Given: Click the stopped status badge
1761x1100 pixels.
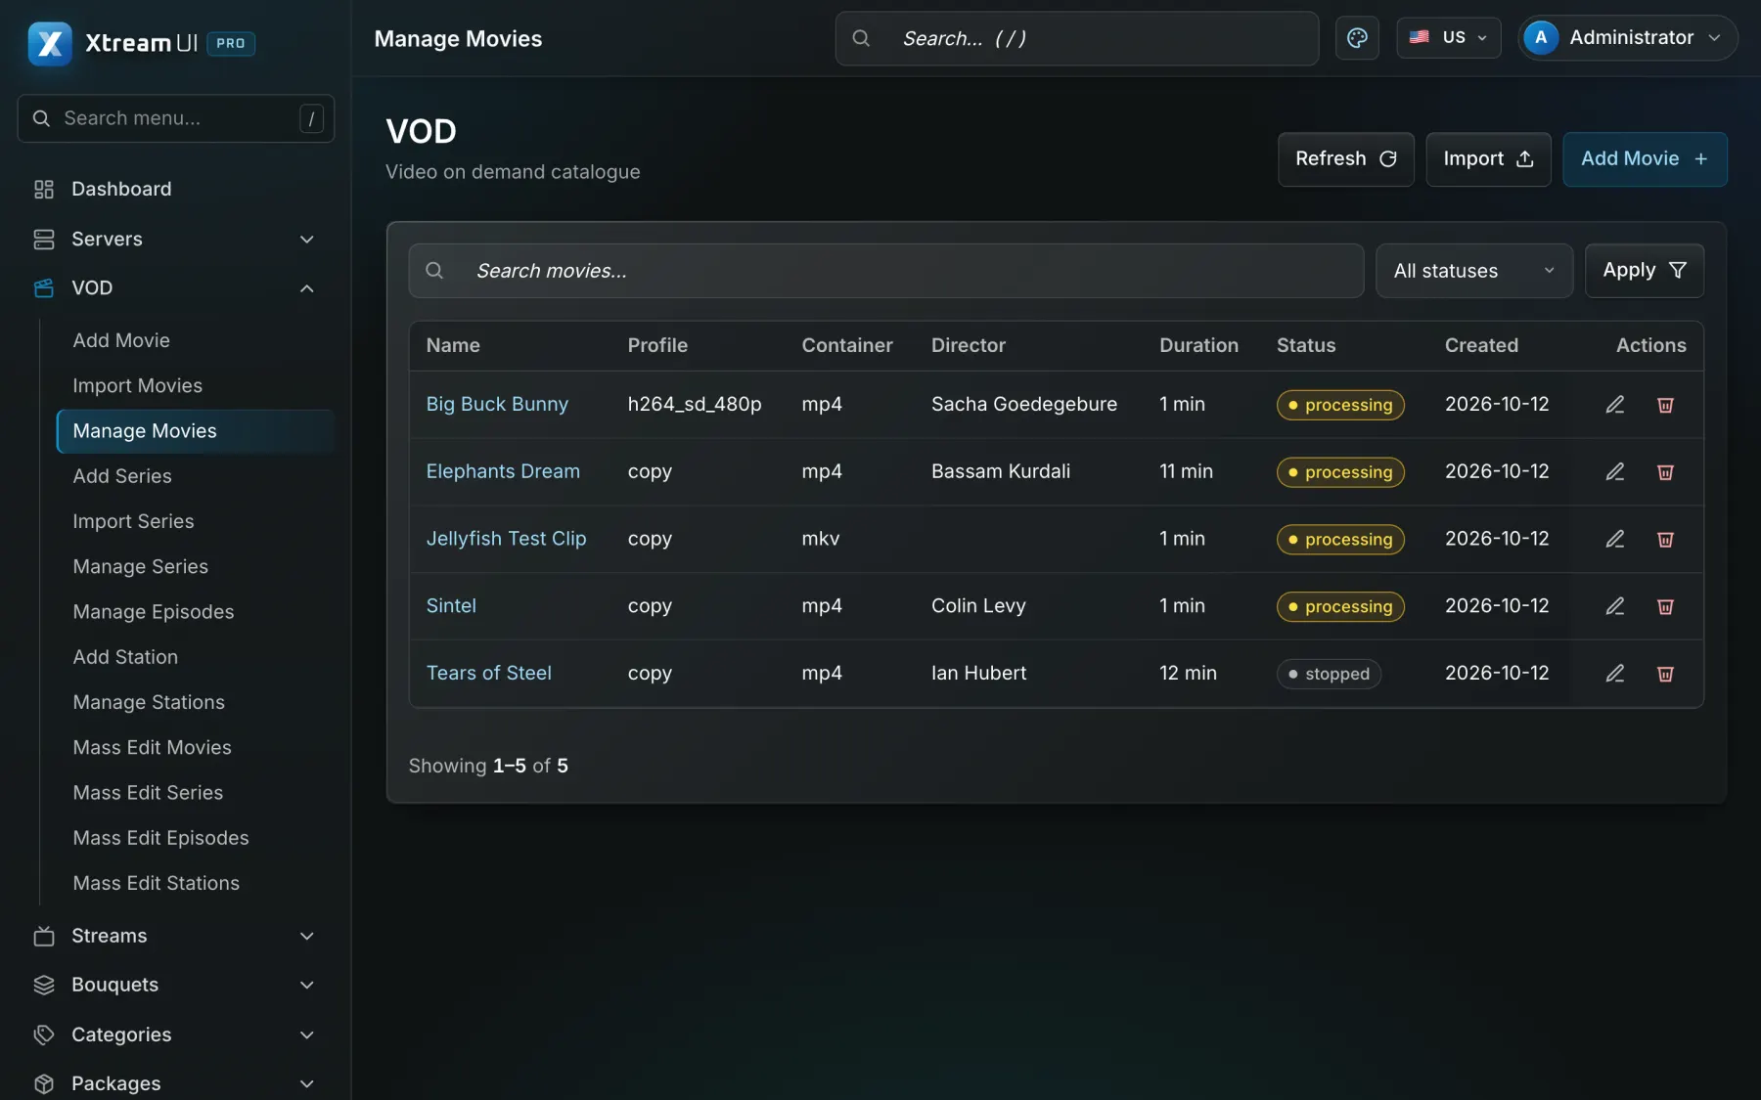Looking at the screenshot, I should tap(1329, 674).
